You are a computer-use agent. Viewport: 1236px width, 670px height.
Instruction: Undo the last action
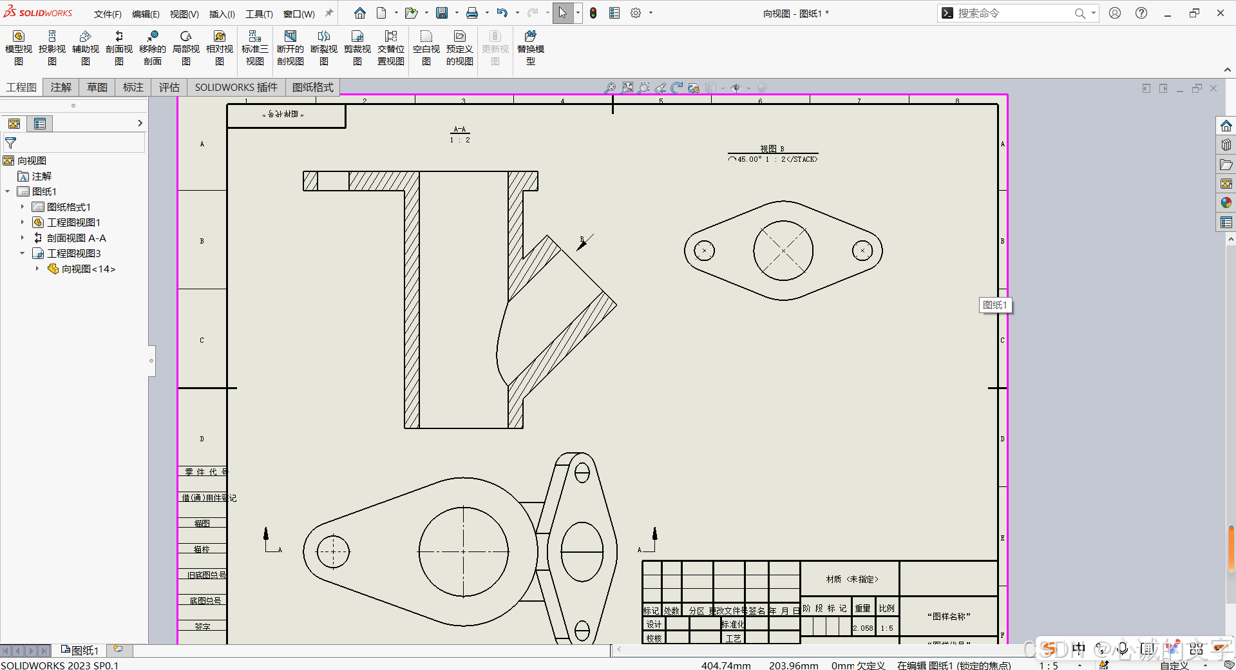pos(502,13)
